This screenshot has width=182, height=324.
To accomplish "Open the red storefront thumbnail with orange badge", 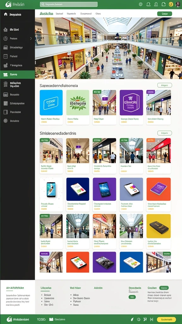I will (159, 151).
